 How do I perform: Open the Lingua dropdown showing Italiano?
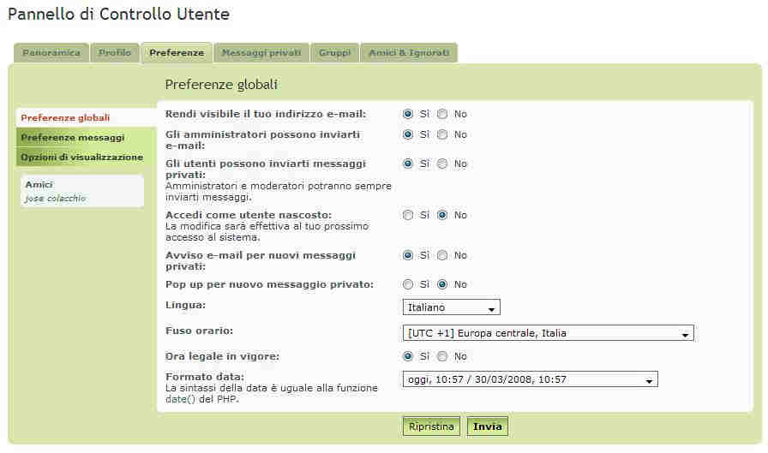(451, 307)
